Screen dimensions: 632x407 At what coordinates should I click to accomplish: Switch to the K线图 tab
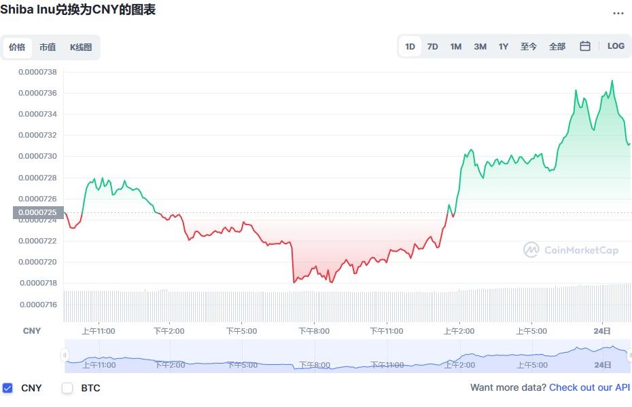[x=81, y=47]
